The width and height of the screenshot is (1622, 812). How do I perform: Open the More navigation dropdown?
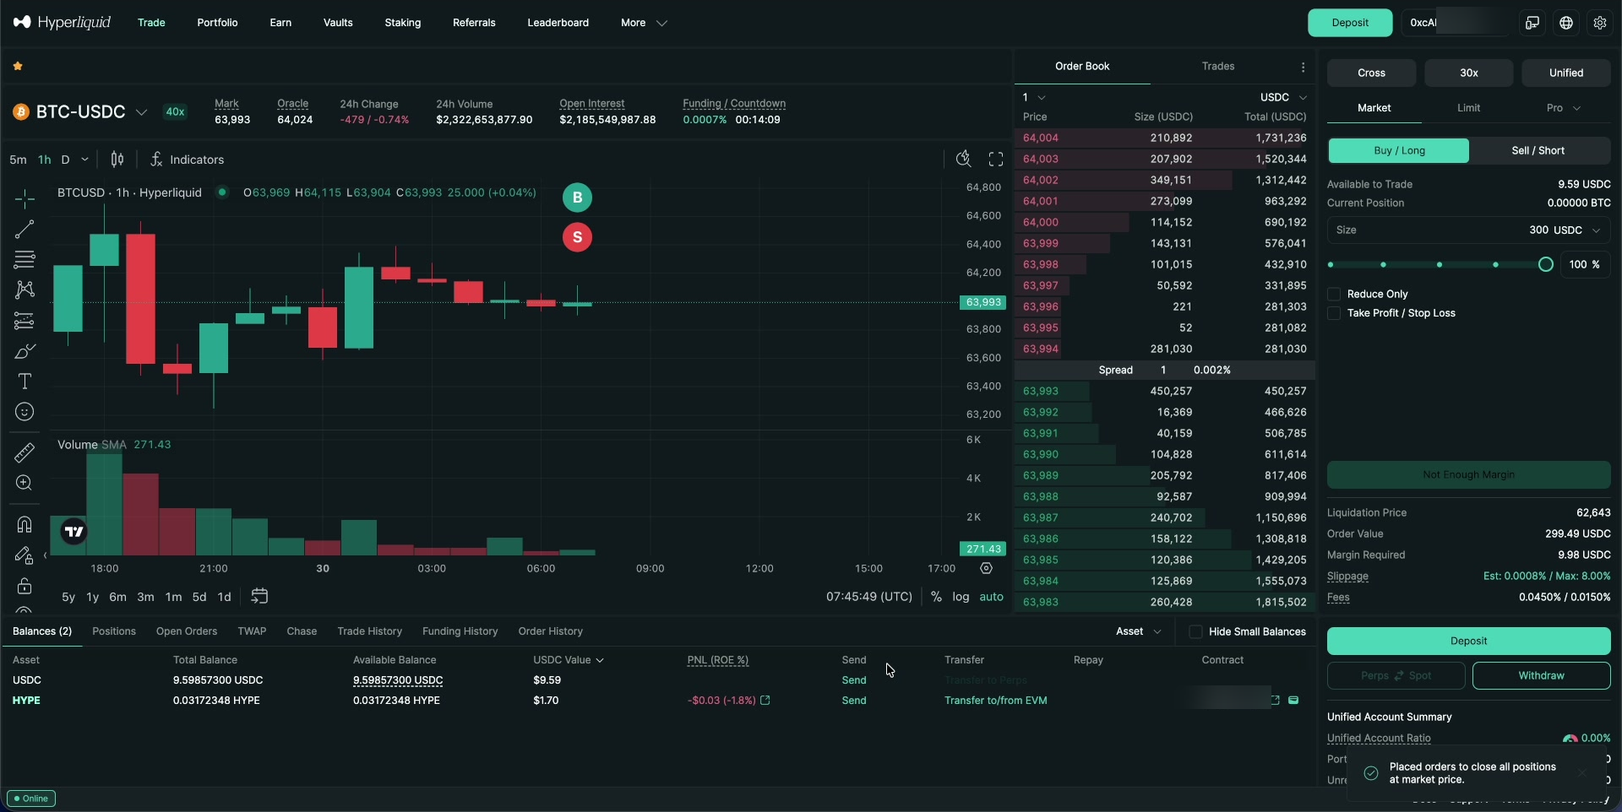point(644,23)
